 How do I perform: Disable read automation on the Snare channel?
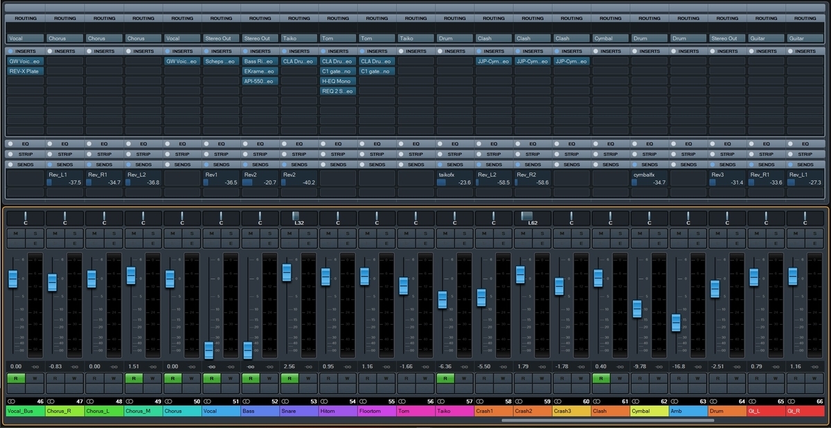point(288,379)
